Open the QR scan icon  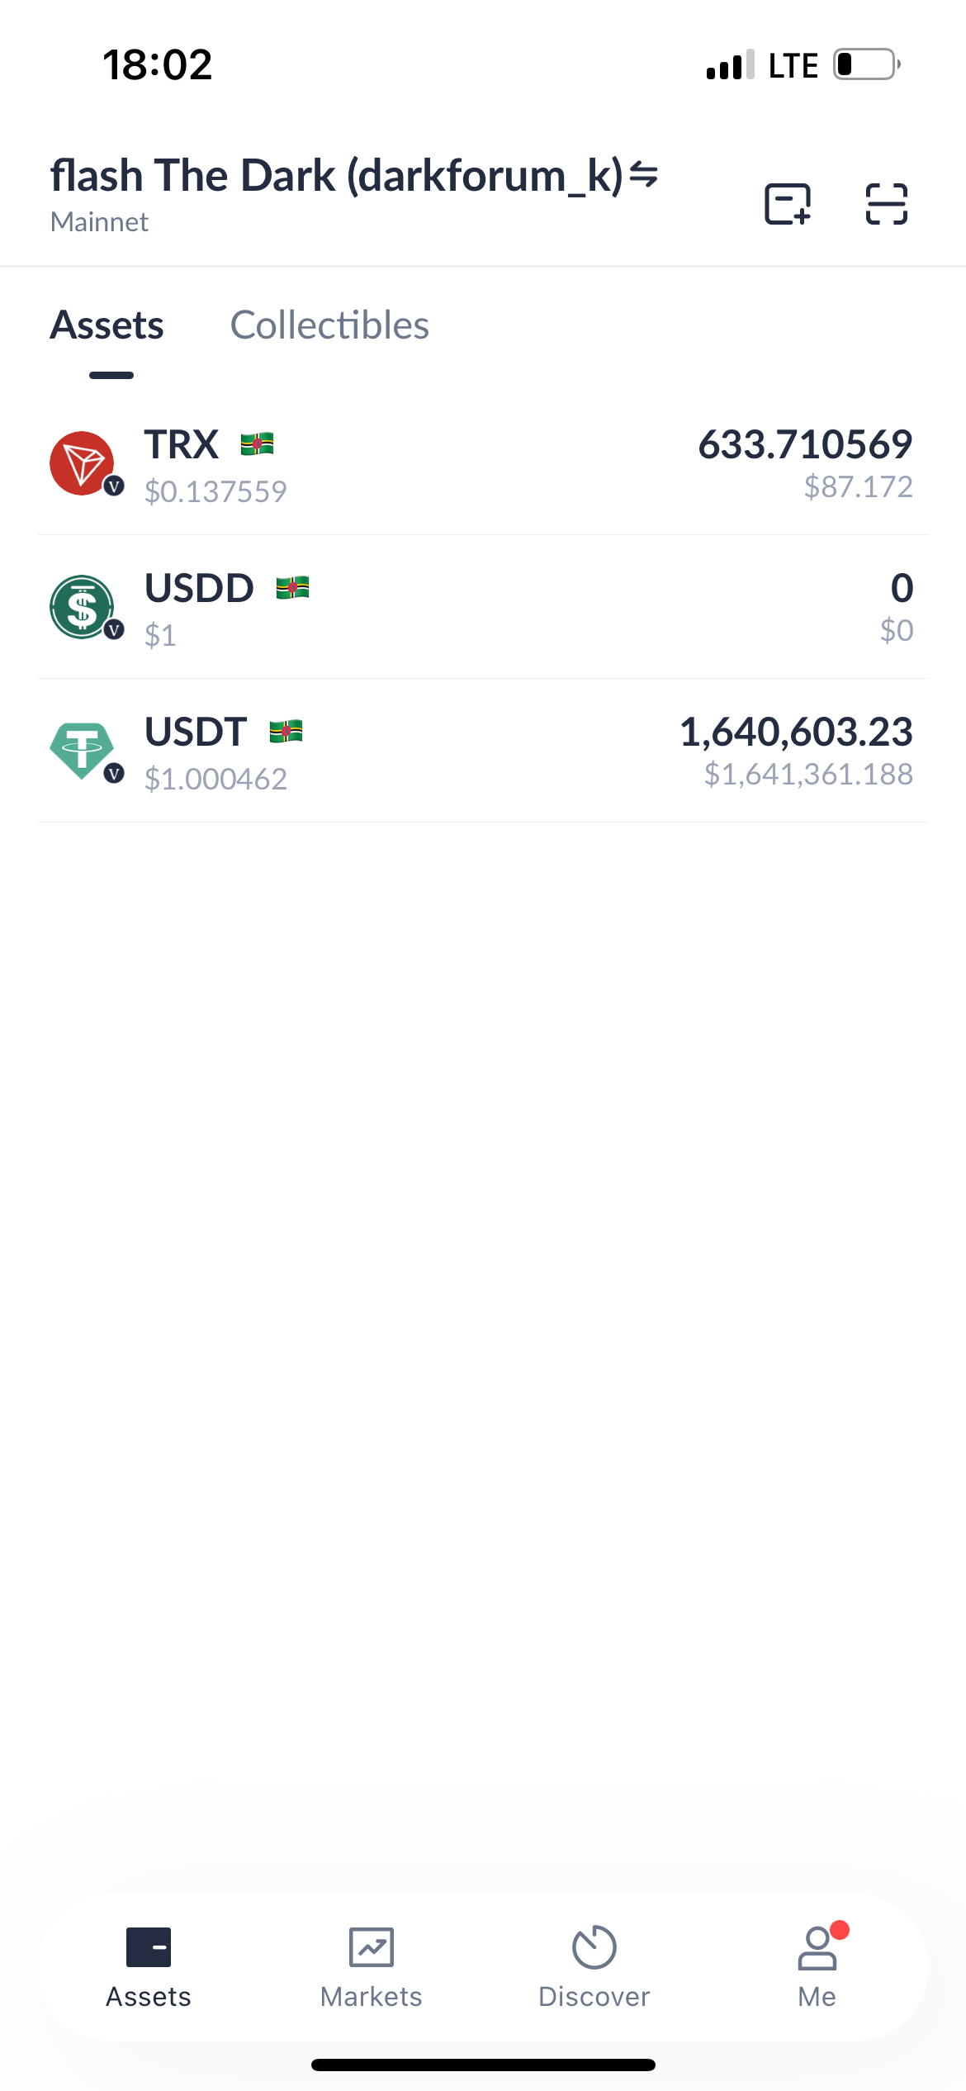tap(887, 204)
